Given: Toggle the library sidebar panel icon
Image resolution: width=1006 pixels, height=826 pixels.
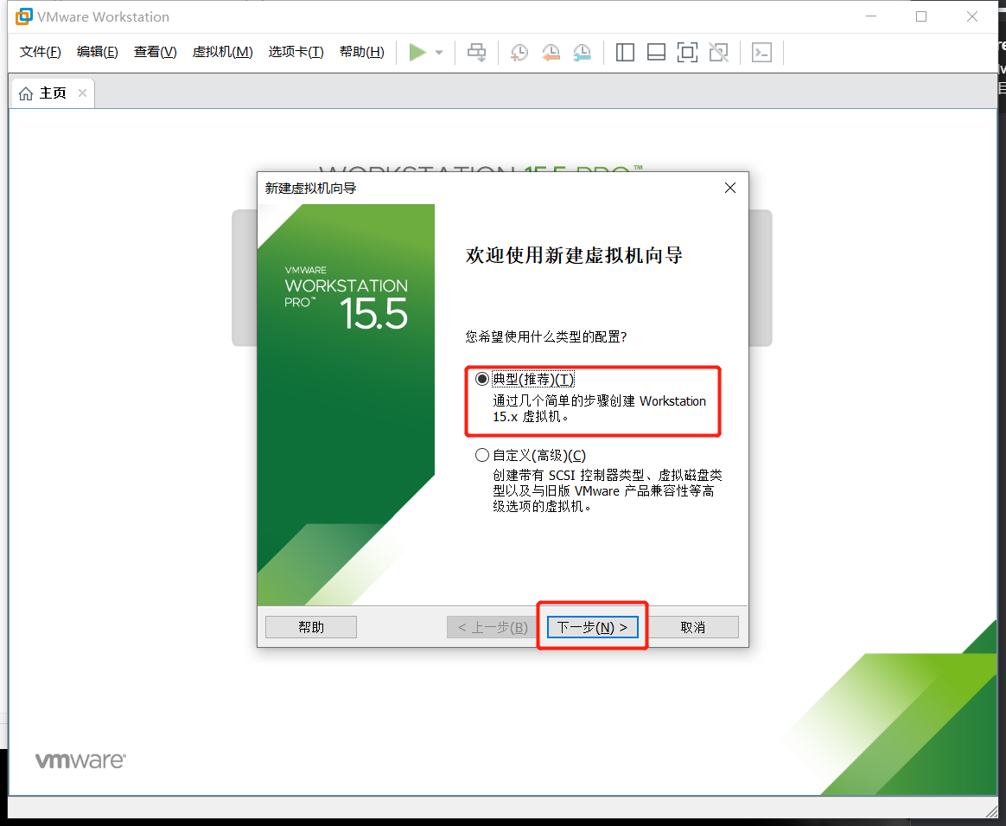Looking at the screenshot, I should [624, 52].
